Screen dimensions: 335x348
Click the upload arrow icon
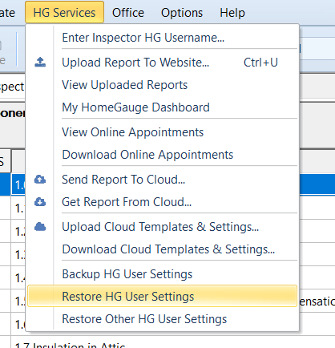coord(40,62)
